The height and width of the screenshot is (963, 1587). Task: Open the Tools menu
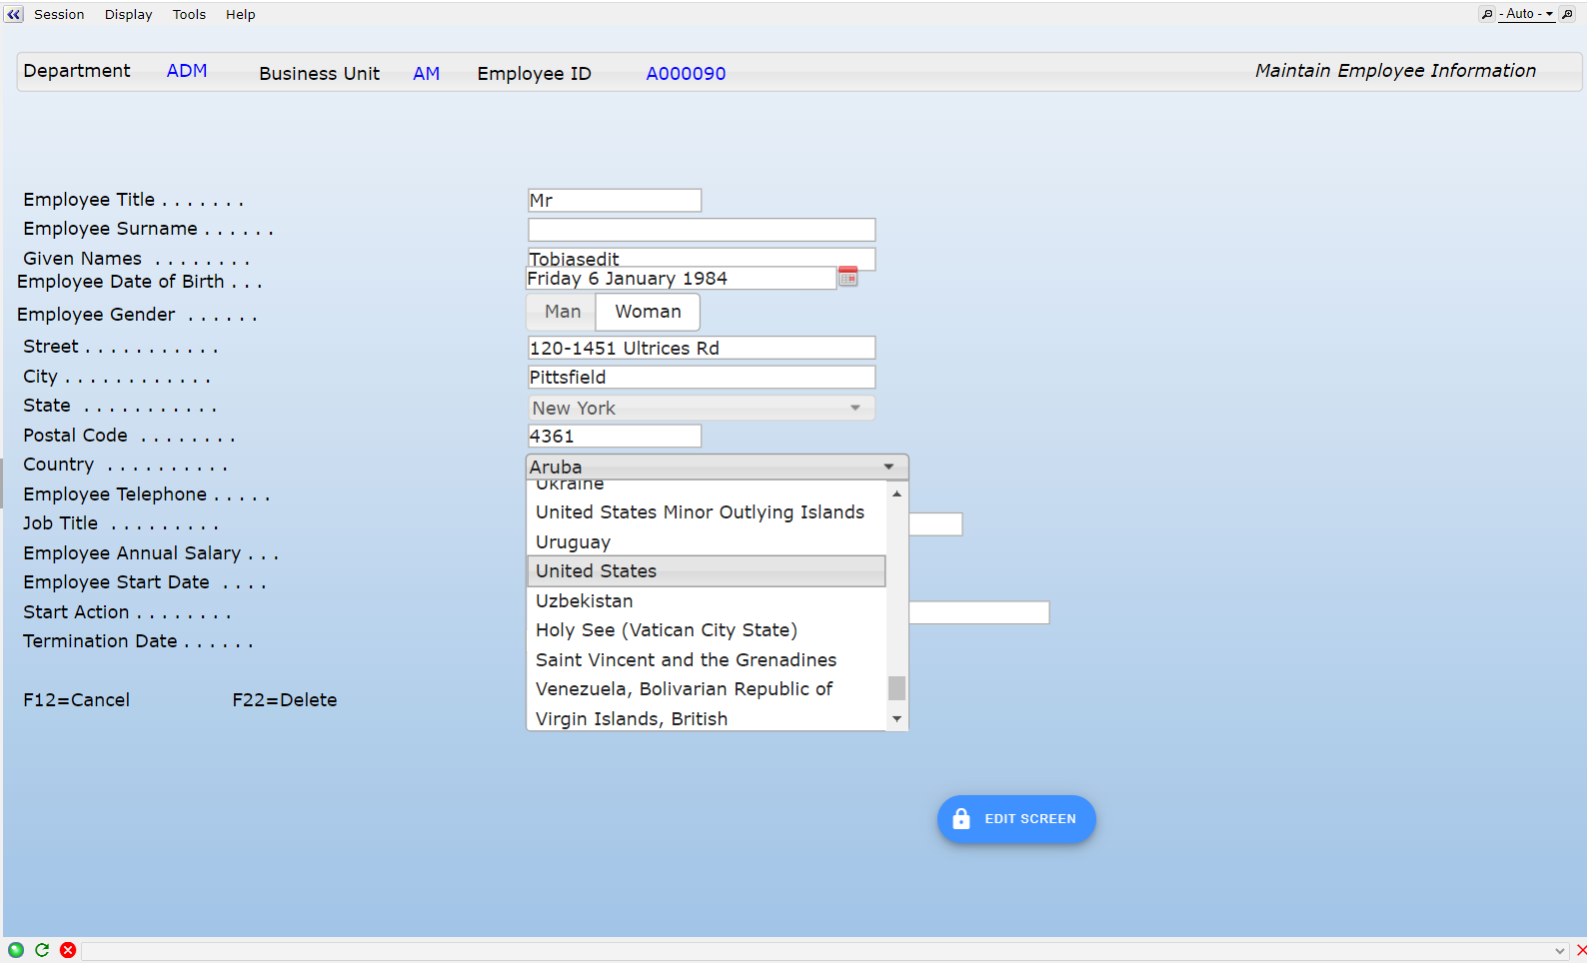pos(189,15)
